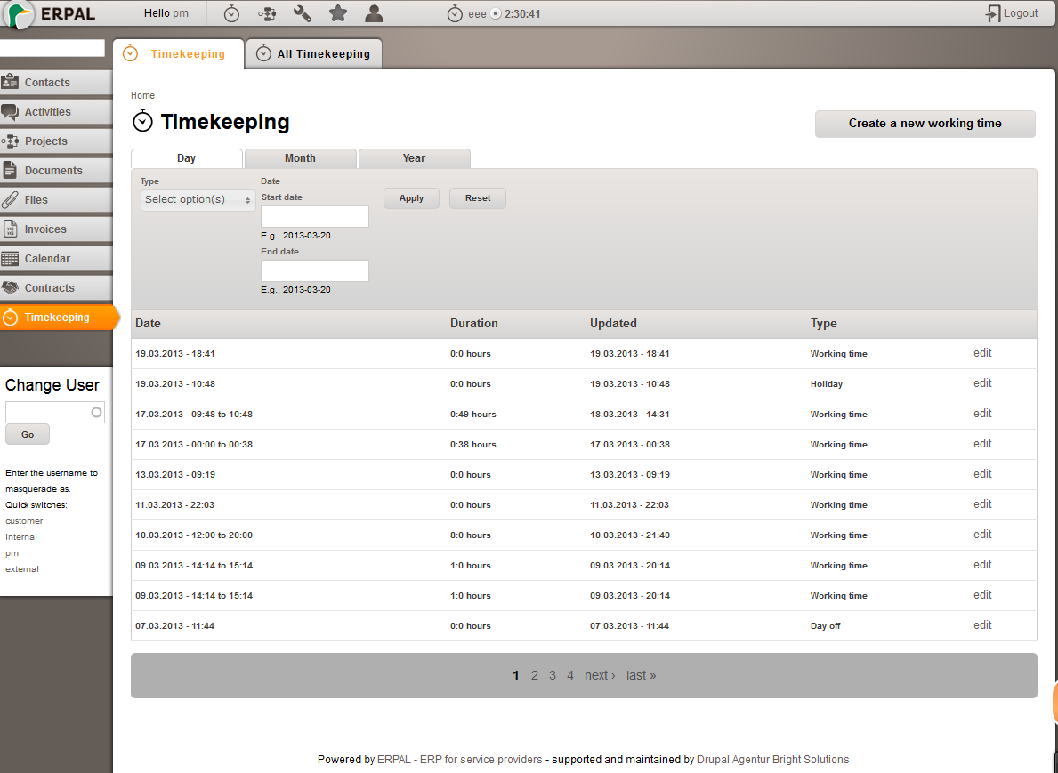The width and height of the screenshot is (1058, 773).
Task: Open Invoices from the sidebar menu
Action: 56,229
